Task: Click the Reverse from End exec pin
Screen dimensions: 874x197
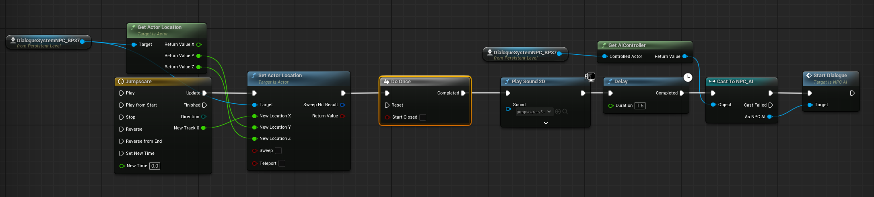Action: [122, 142]
